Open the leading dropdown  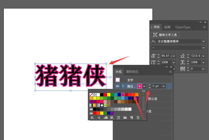point(203,56)
